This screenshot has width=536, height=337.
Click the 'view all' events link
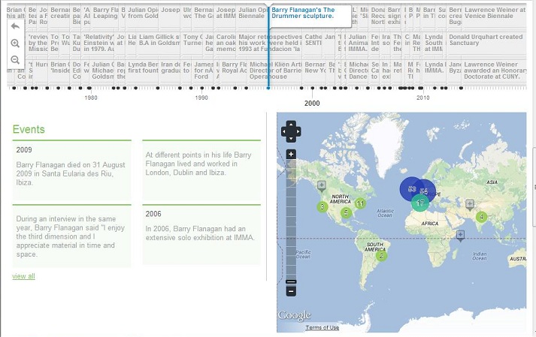23,276
